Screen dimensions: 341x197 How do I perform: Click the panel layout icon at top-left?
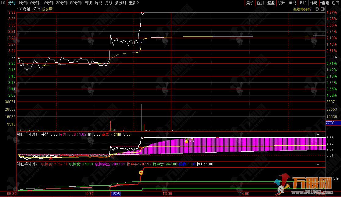point(3,3)
